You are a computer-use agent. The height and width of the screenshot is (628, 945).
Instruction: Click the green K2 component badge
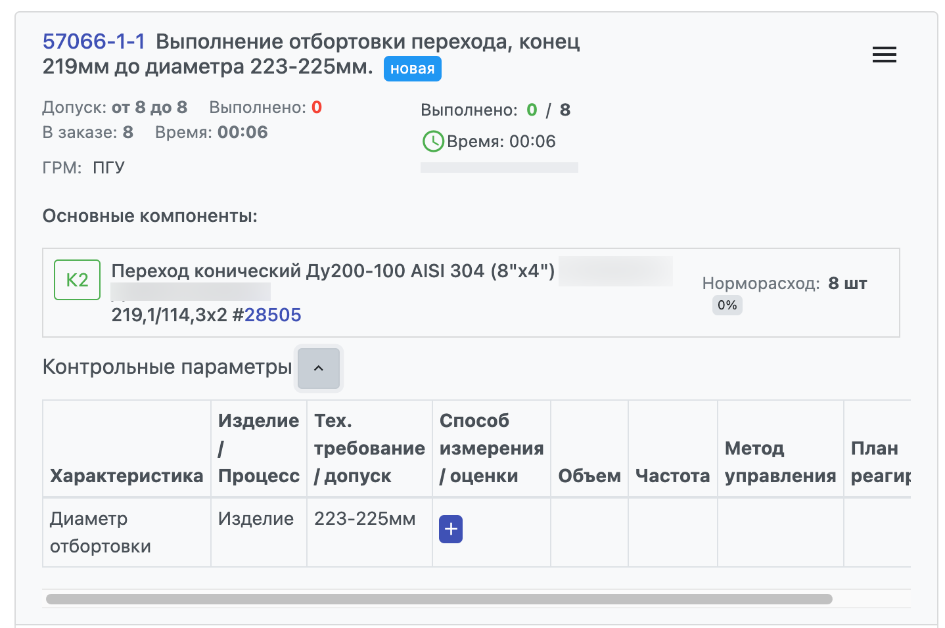(x=77, y=280)
